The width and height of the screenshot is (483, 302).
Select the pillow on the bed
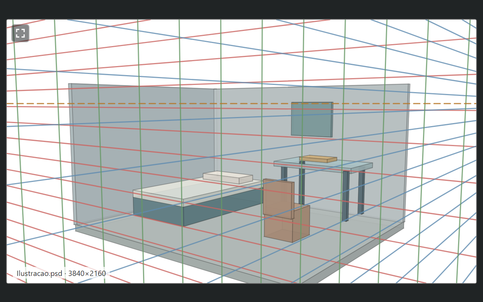point(228,177)
